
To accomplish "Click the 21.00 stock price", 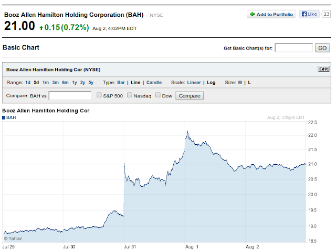I will (19, 26).
